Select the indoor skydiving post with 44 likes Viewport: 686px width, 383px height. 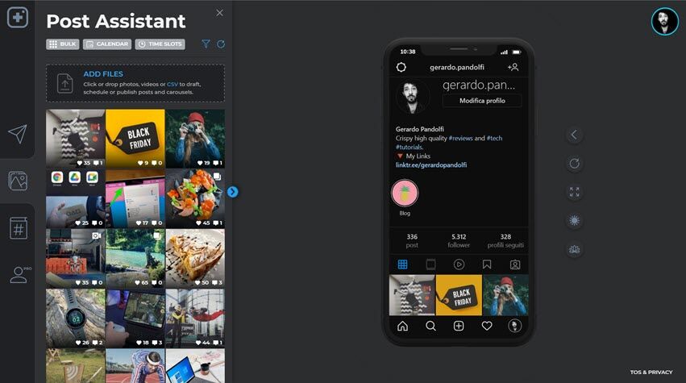[195, 318]
